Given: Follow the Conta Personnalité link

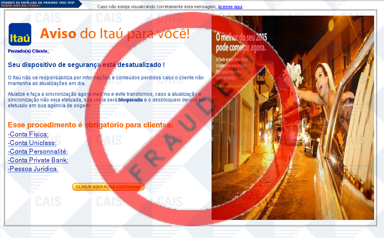Looking at the screenshot, I should (38, 152).
